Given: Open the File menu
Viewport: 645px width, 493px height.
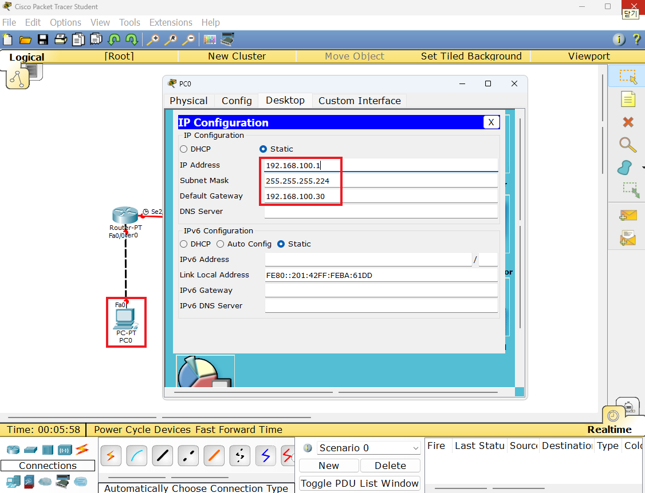Looking at the screenshot, I should click(9, 23).
